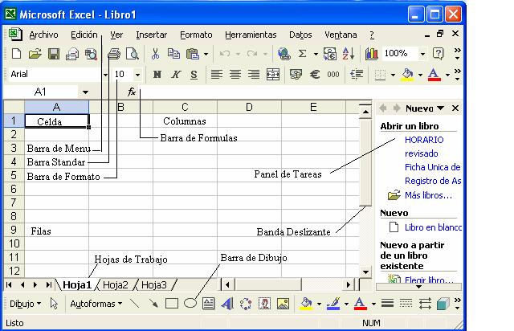
Task: Open the Formato menu
Action: click(x=196, y=35)
